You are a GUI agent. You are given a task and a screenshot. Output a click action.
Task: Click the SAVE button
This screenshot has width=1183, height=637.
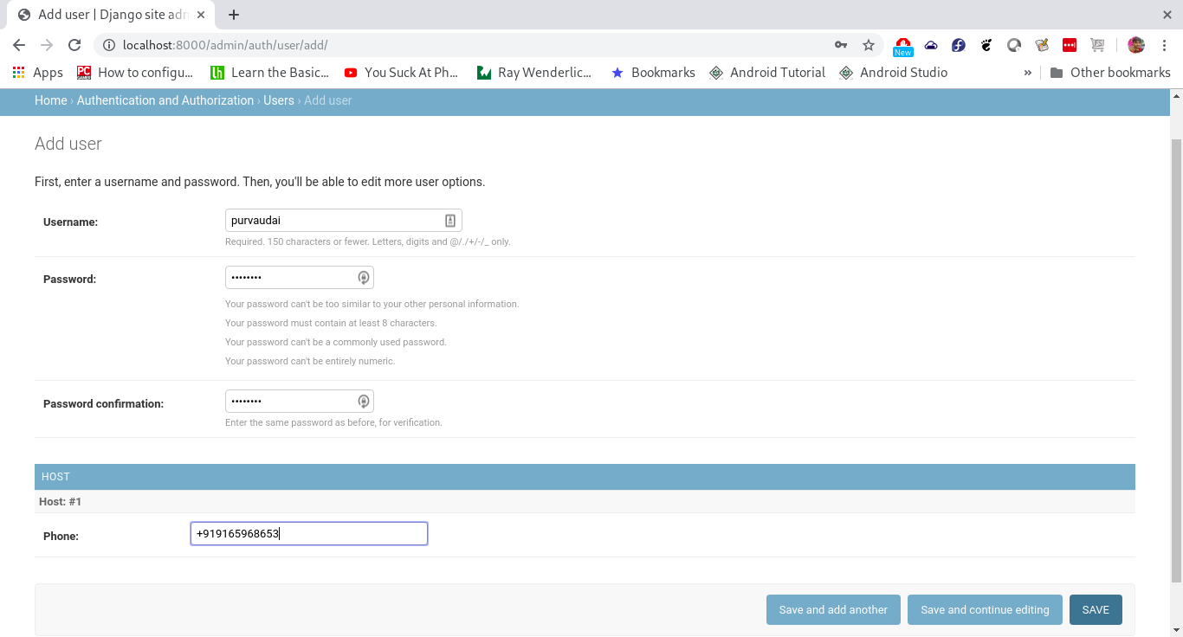(1096, 609)
